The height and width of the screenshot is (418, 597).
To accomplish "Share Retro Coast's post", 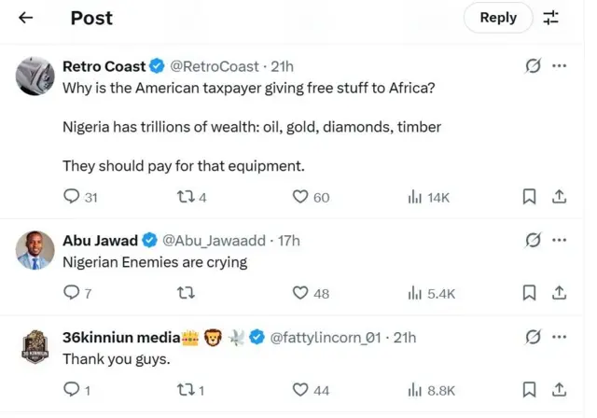I will pyautogui.click(x=560, y=197).
